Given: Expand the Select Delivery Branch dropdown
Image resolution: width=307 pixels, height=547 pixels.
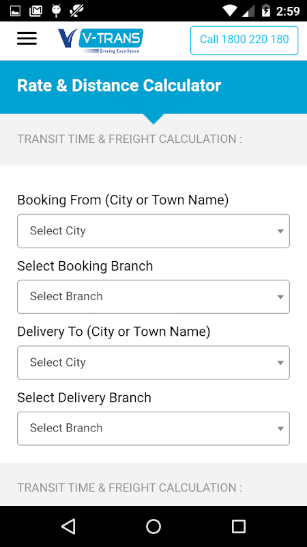Looking at the screenshot, I should [153, 429].
